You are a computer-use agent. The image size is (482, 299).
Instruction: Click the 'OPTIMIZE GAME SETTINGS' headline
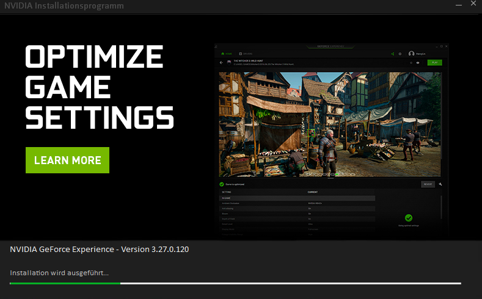tap(100, 87)
